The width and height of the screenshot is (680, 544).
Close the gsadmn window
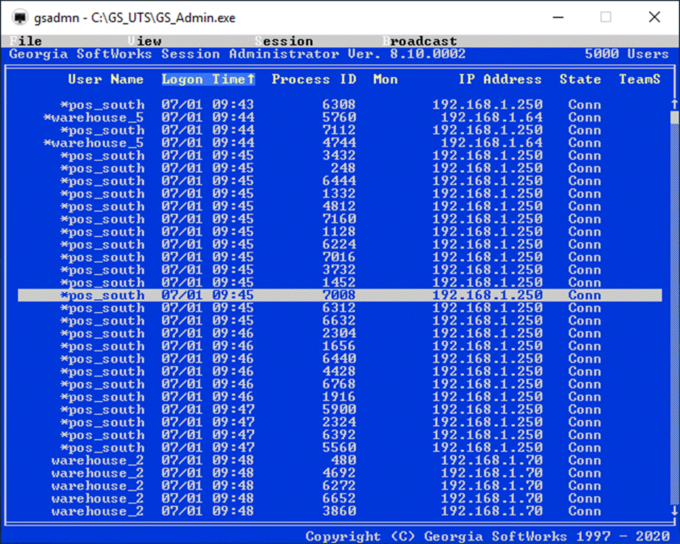click(655, 18)
